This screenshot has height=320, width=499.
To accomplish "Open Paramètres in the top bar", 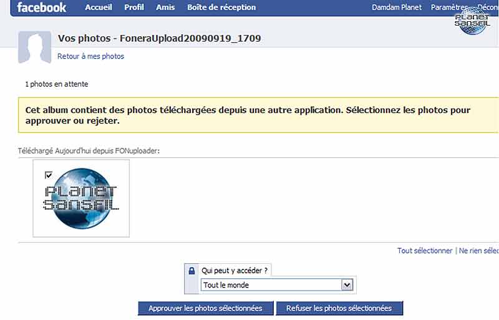I will [449, 7].
